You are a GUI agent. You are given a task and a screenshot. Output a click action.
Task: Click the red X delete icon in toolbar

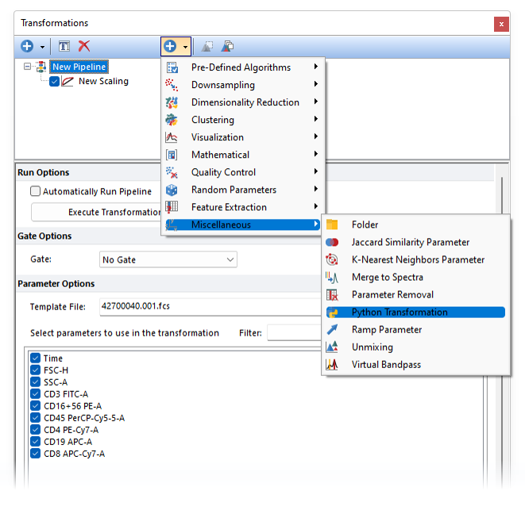click(x=84, y=47)
